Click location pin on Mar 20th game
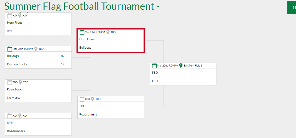Viewport: 296px width, 138px height. tap(36, 49)
